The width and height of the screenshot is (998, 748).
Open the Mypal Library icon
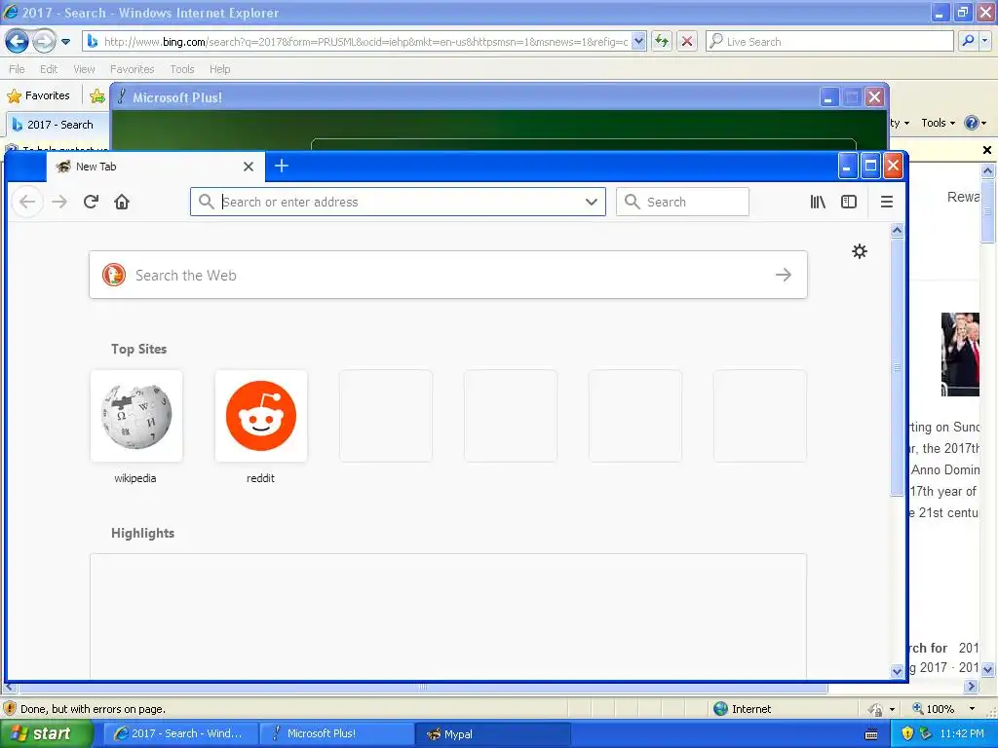point(818,203)
